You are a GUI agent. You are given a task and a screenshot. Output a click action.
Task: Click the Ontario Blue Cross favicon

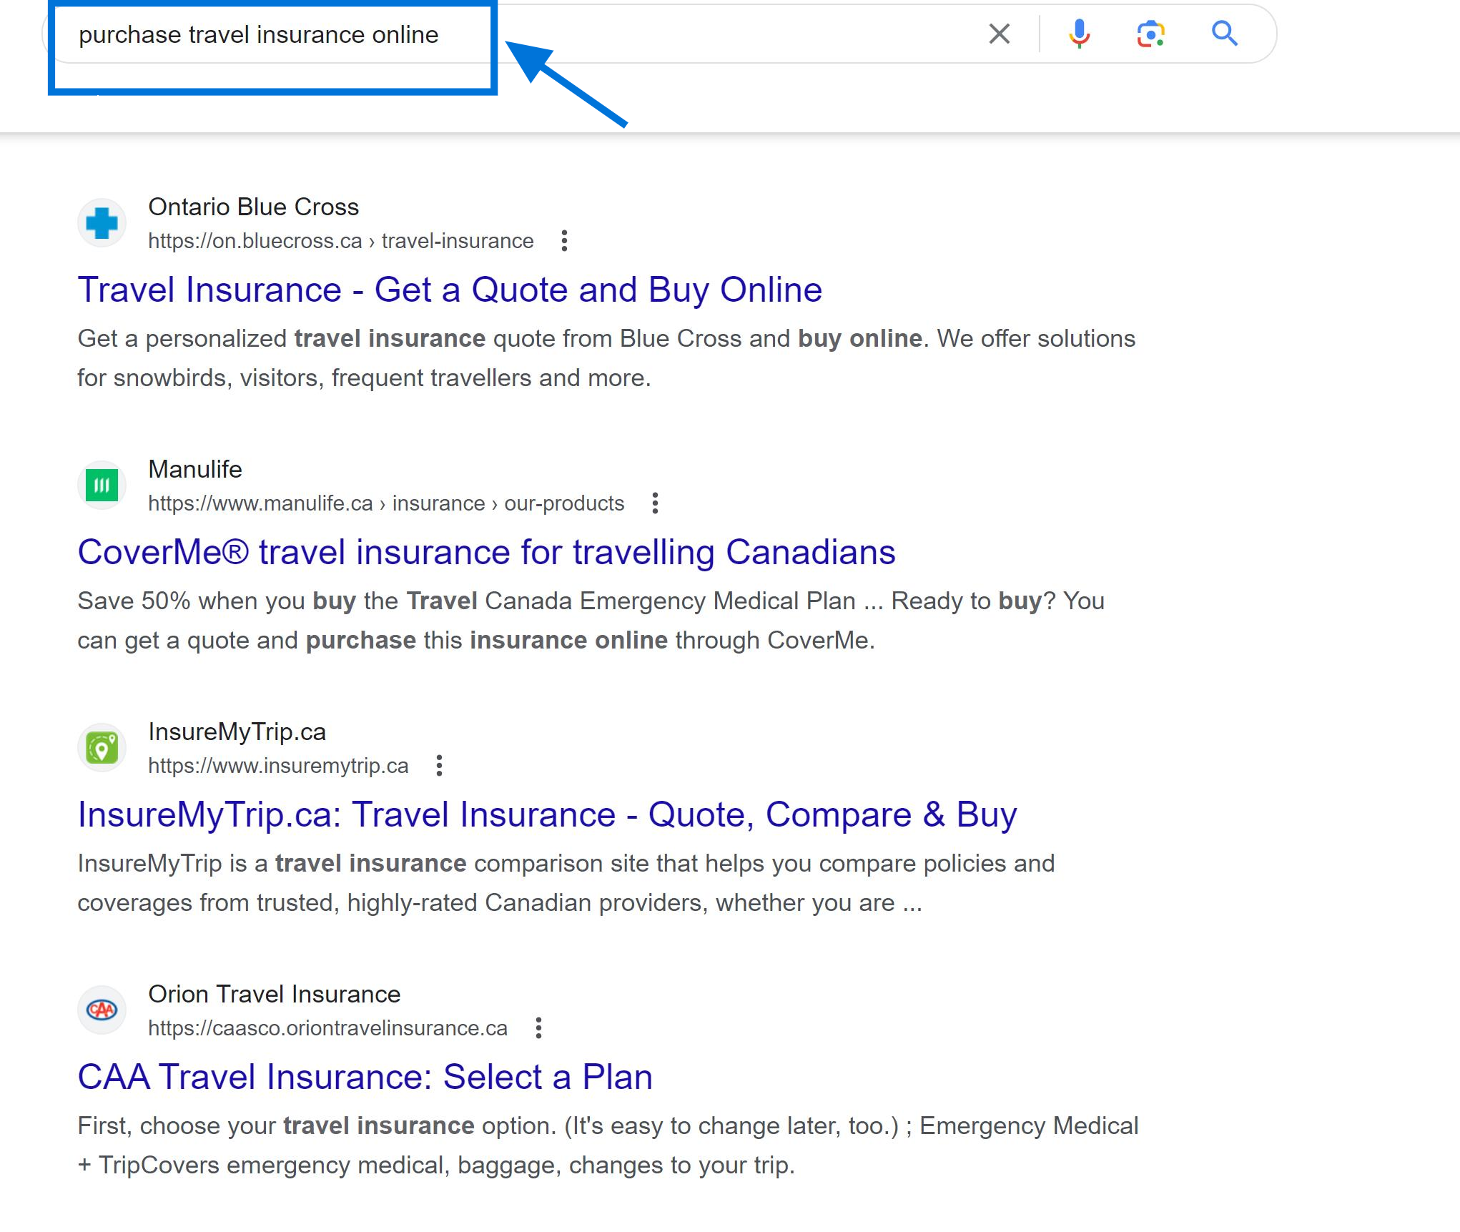point(102,222)
